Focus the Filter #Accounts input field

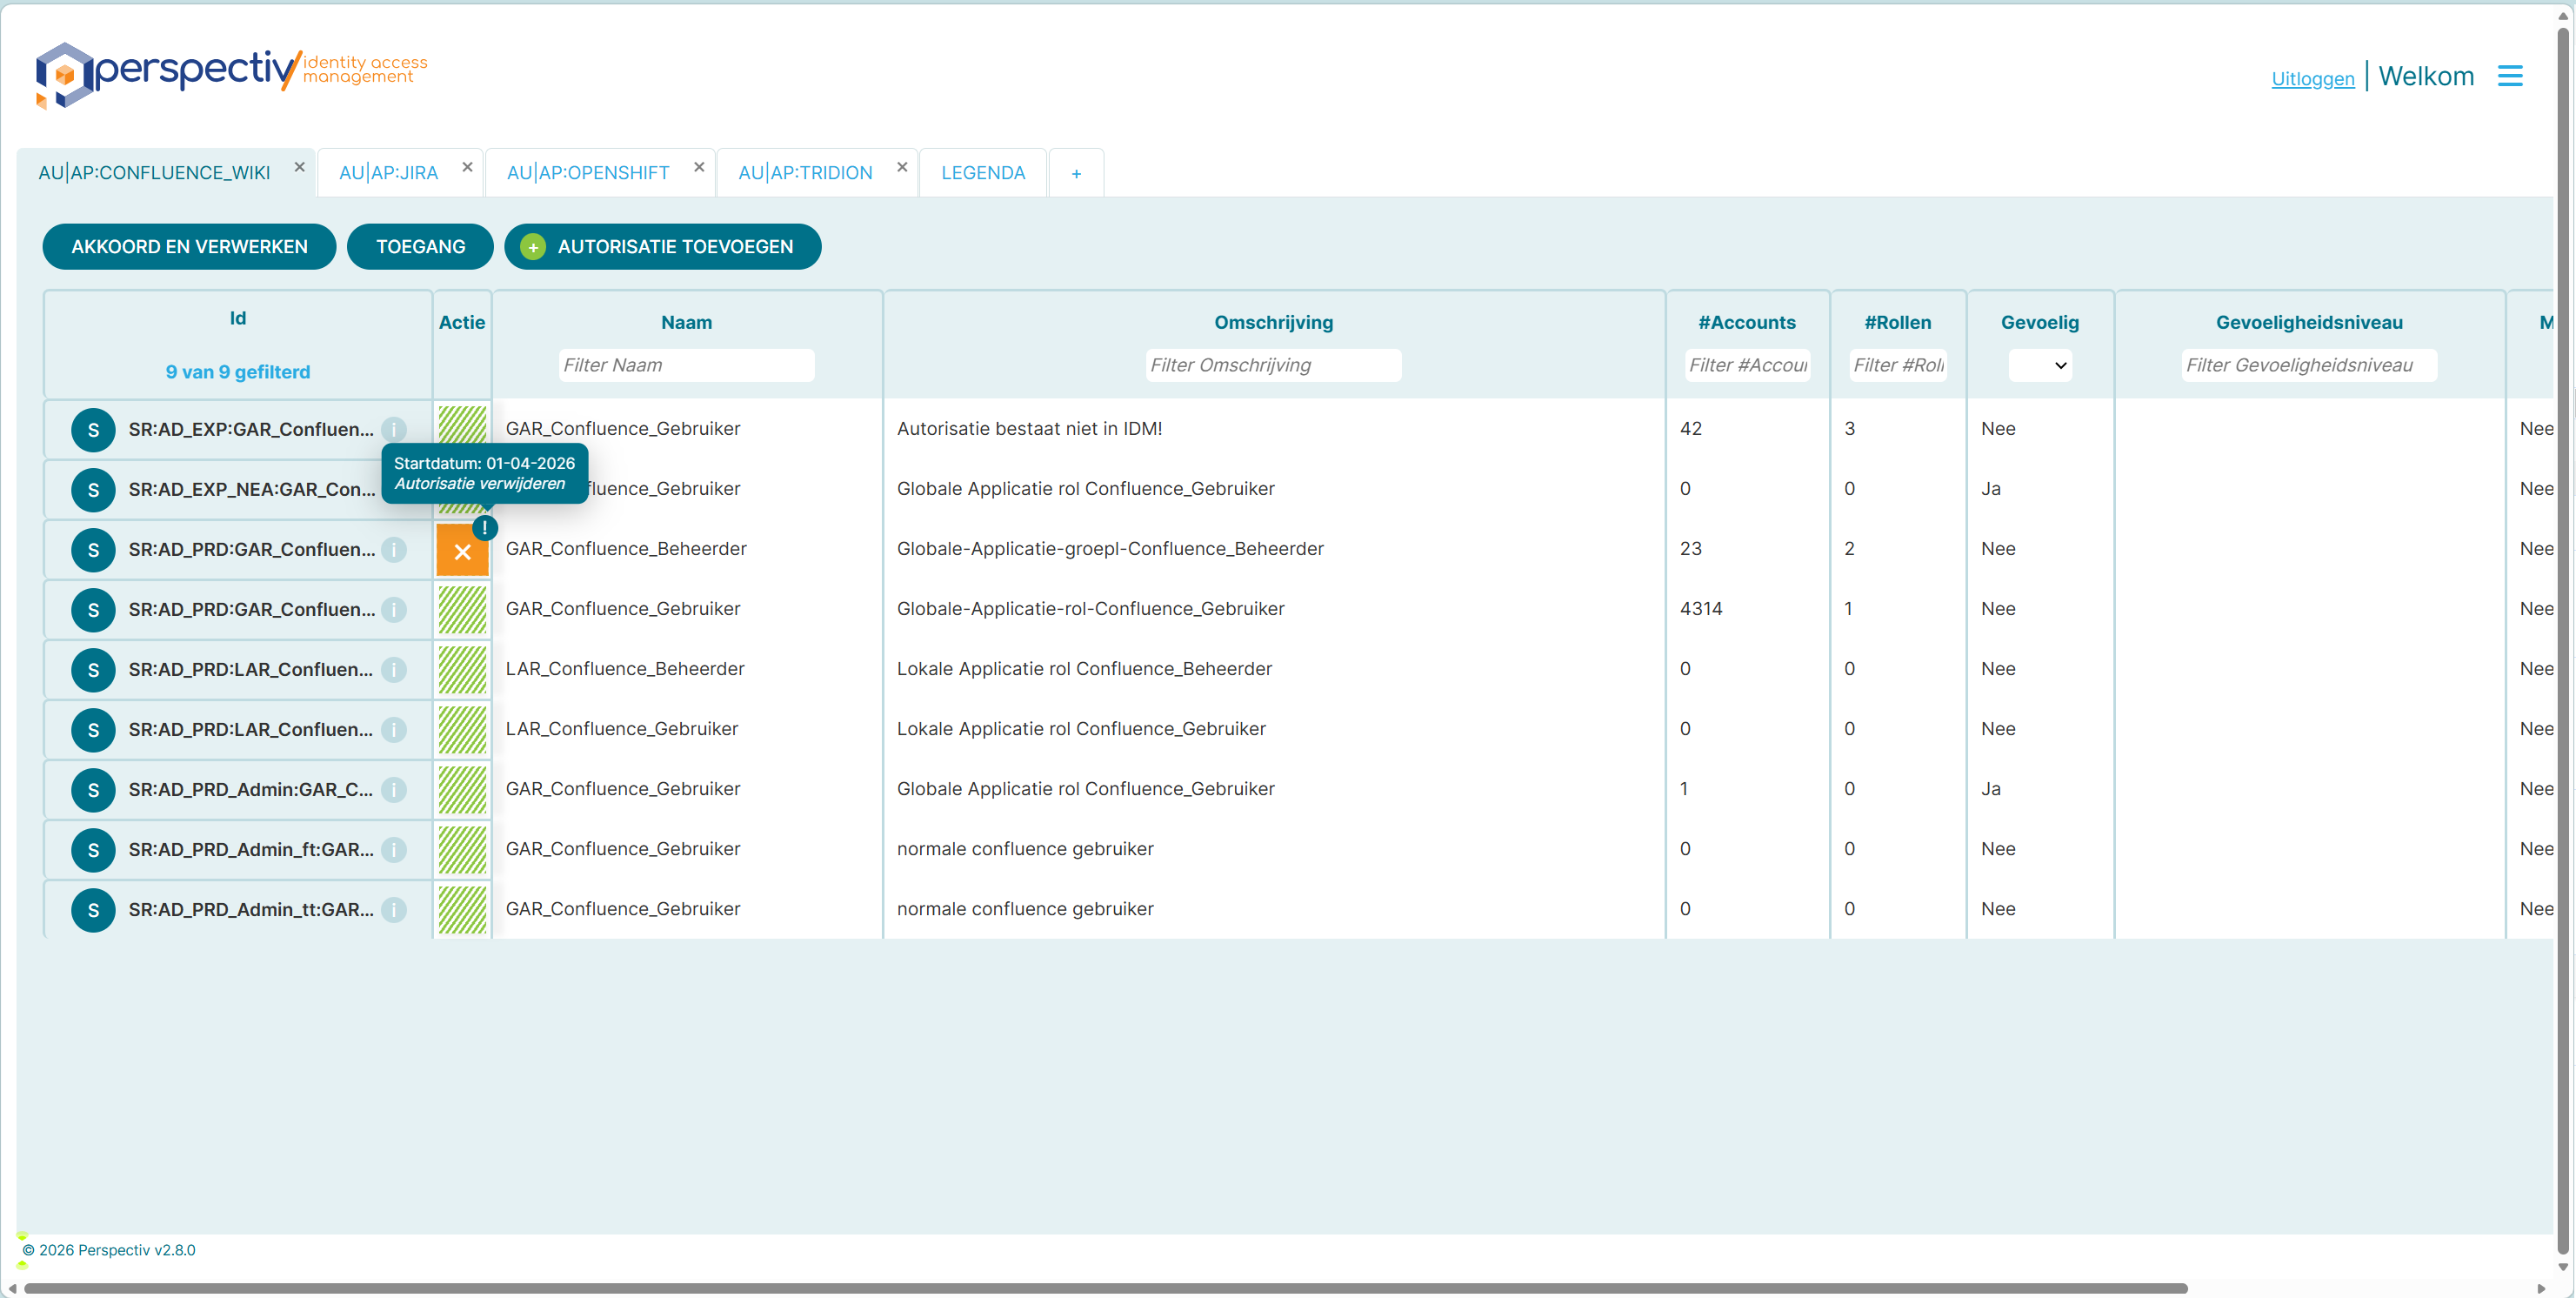(x=1747, y=365)
